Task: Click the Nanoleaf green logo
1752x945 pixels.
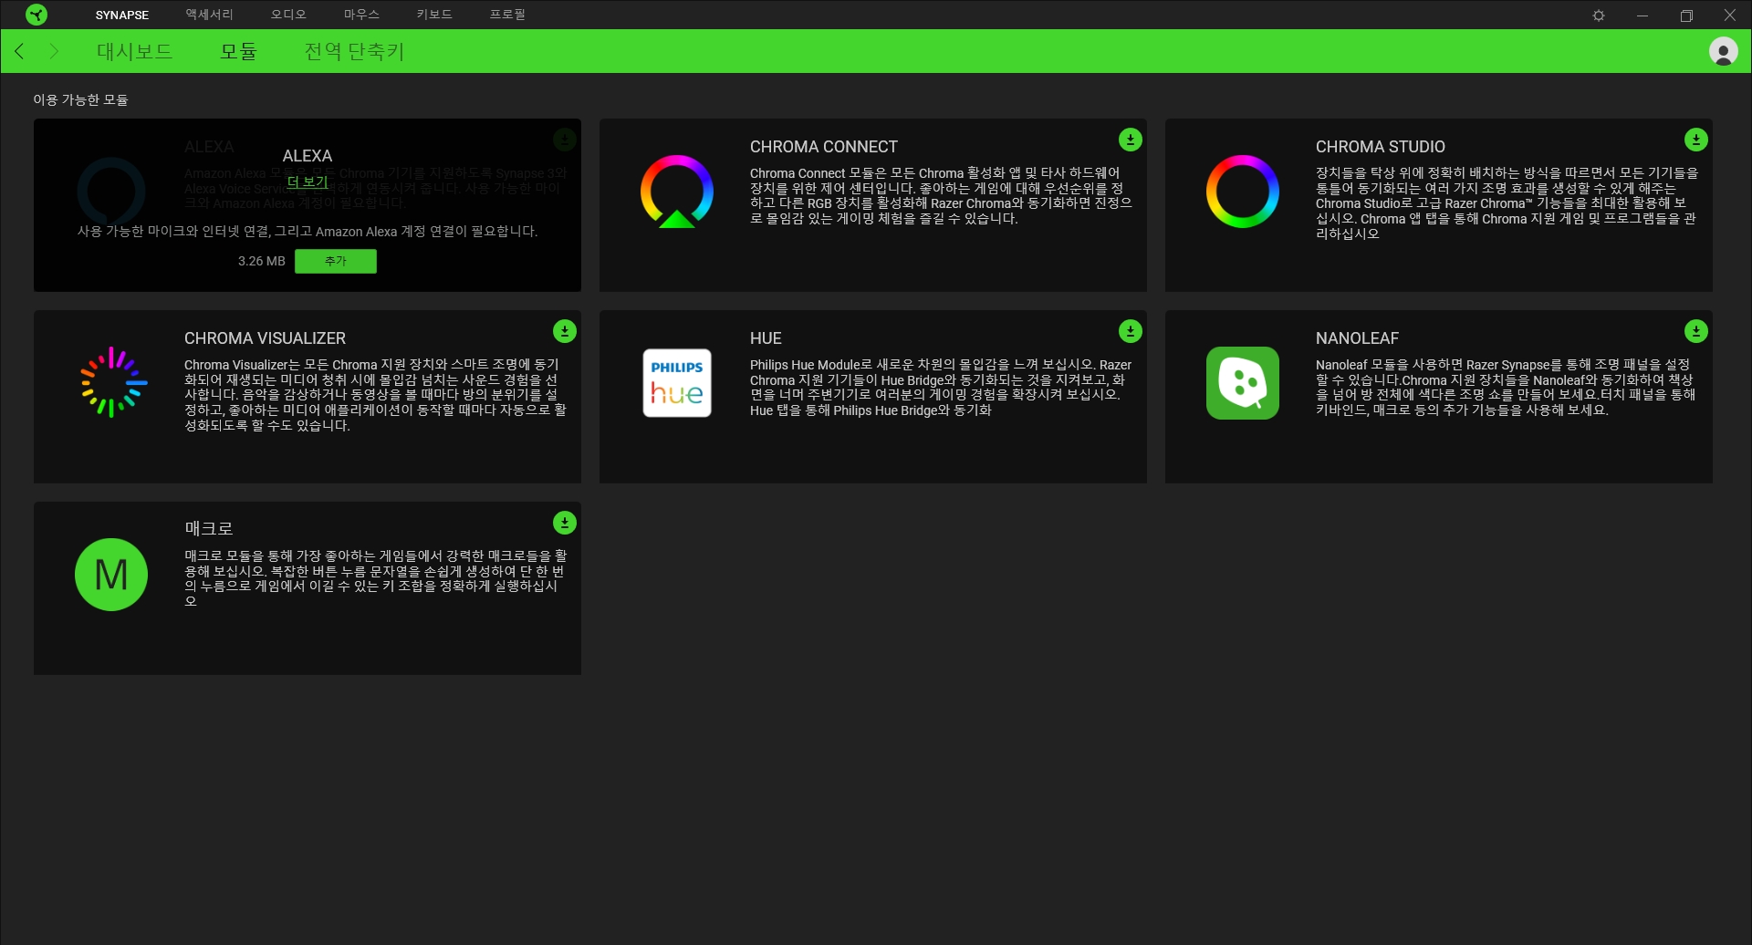Action: click(x=1243, y=383)
